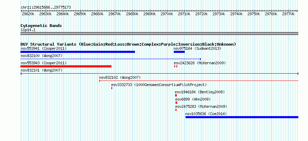Select the red esv6899 square marker
The height and width of the screenshot is (141, 308).
coord(176,103)
